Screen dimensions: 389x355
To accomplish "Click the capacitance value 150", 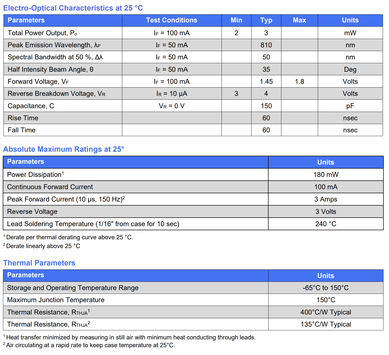I will point(266,106).
